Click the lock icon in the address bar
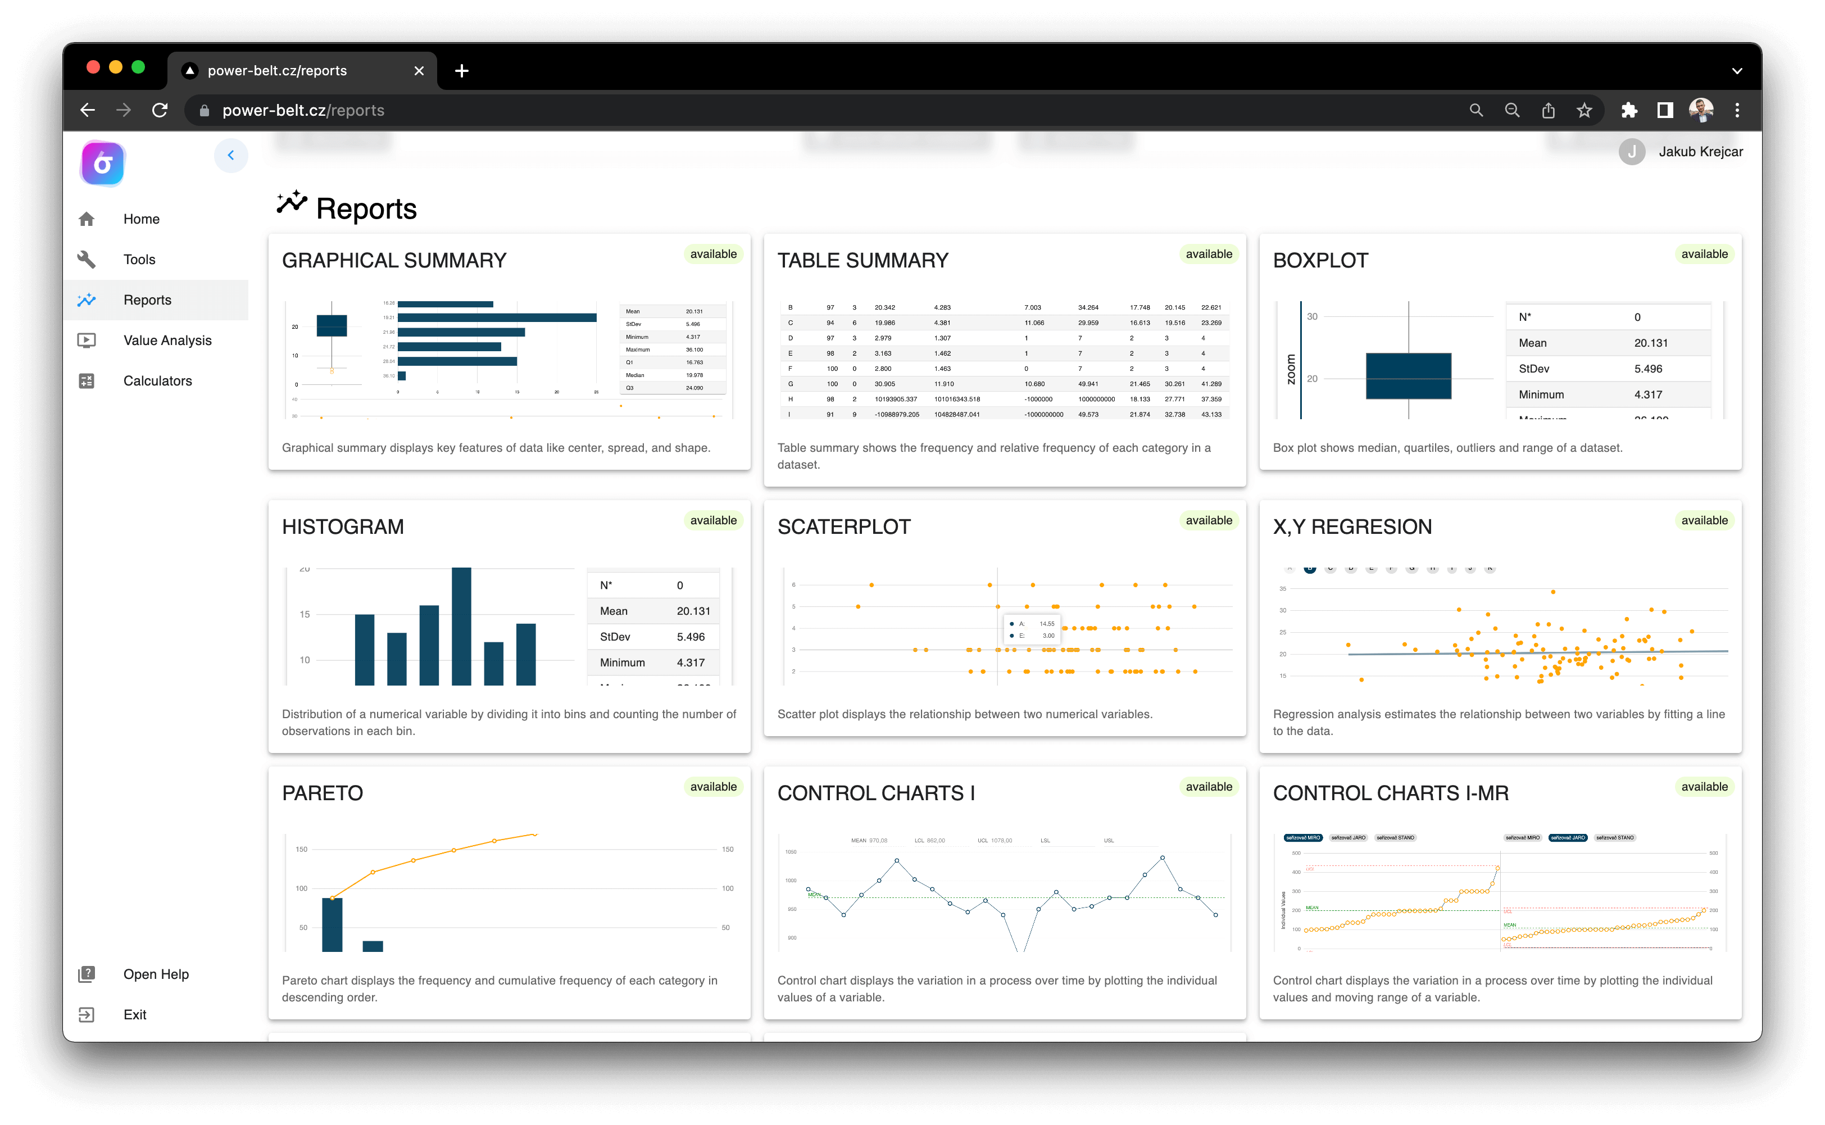Screen dimensions: 1825x1125 pyautogui.click(x=204, y=111)
